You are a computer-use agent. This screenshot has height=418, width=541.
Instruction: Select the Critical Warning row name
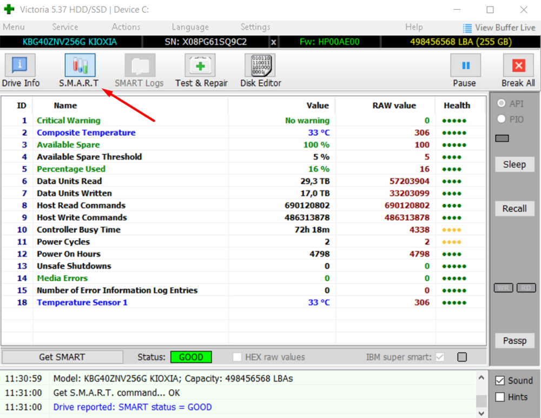coord(69,121)
